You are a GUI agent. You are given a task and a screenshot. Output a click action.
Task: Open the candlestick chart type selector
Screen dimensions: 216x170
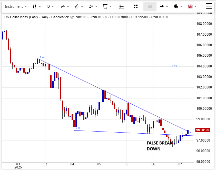point(37,6)
